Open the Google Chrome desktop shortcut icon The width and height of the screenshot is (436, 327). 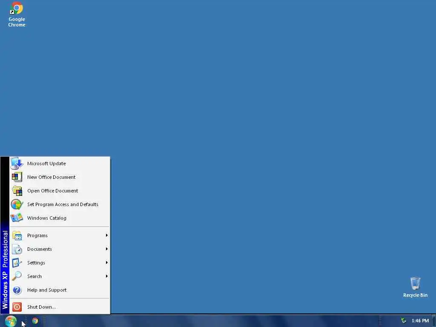point(17,8)
